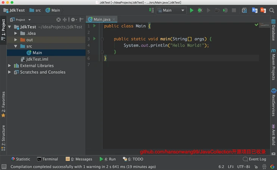Toggle the tool window quick-access button in the bottom-left corner
This screenshot has height=170, width=277.
tap(3, 167)
